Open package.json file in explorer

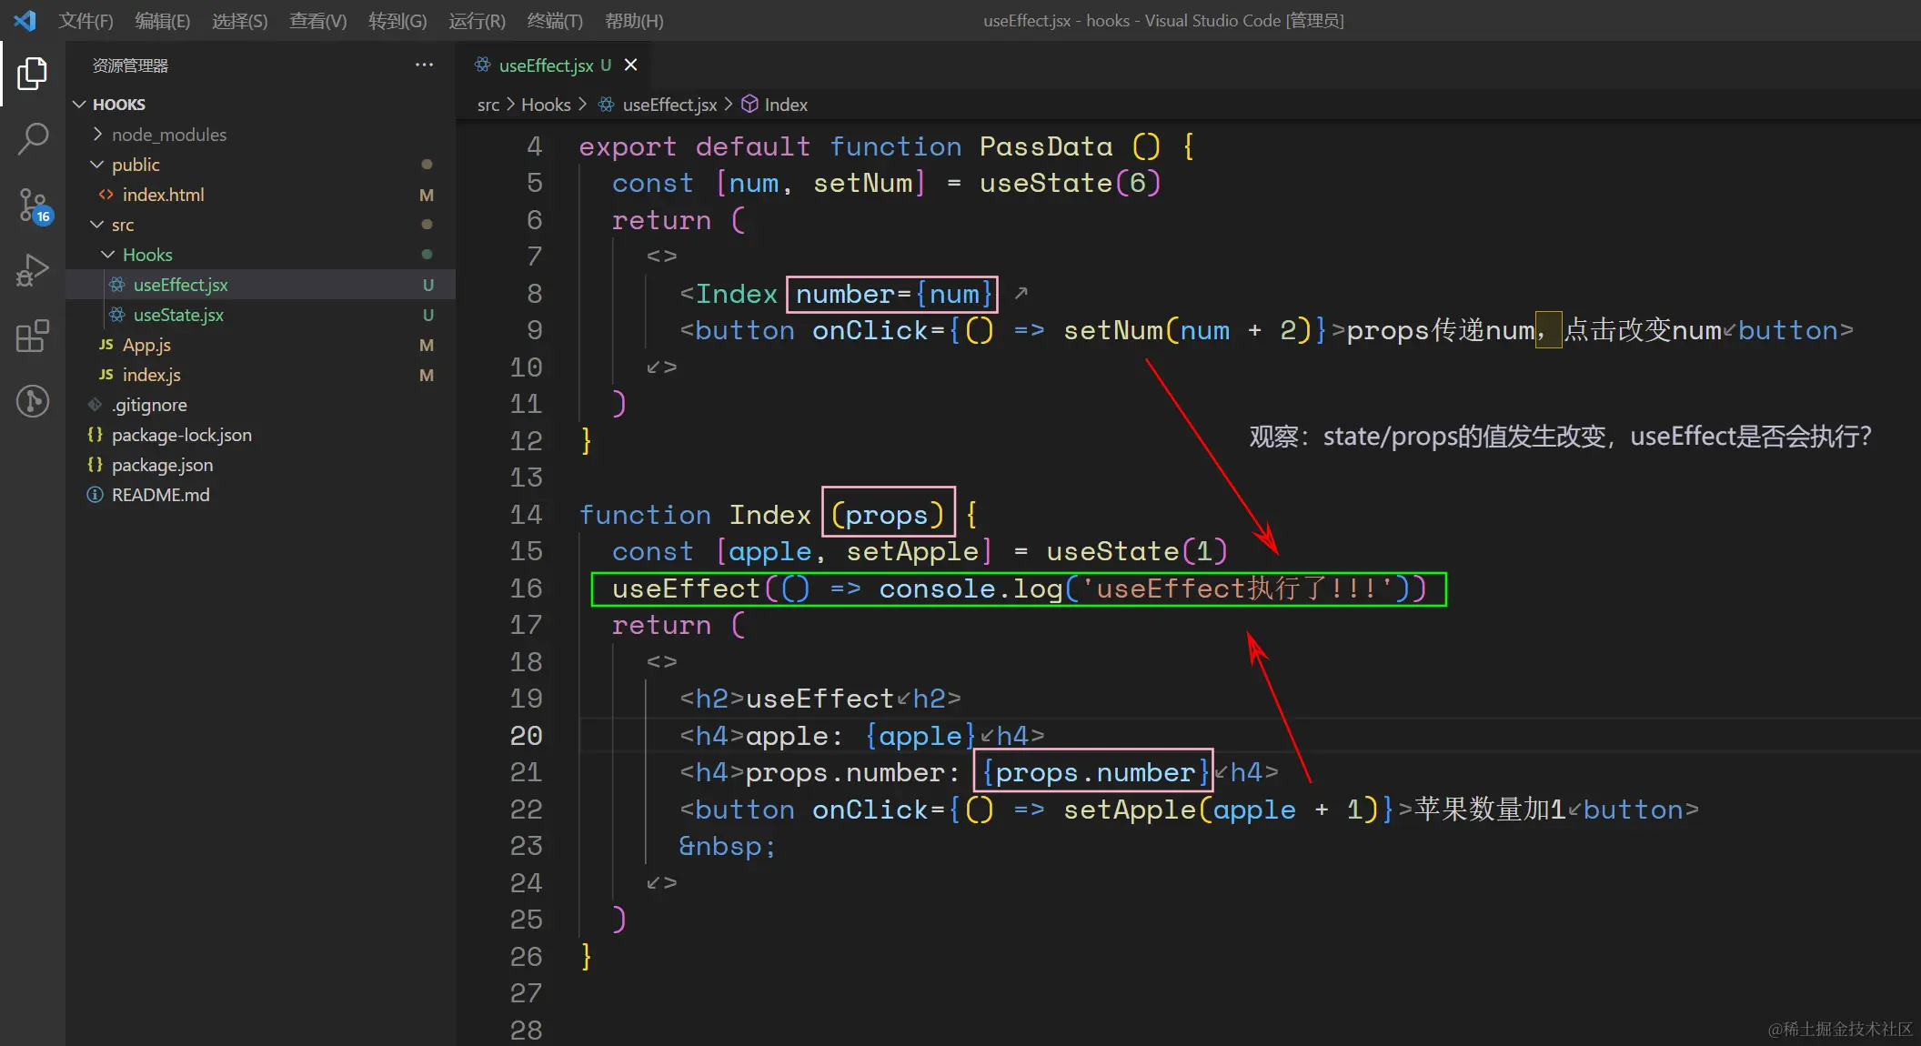[162, 465]
